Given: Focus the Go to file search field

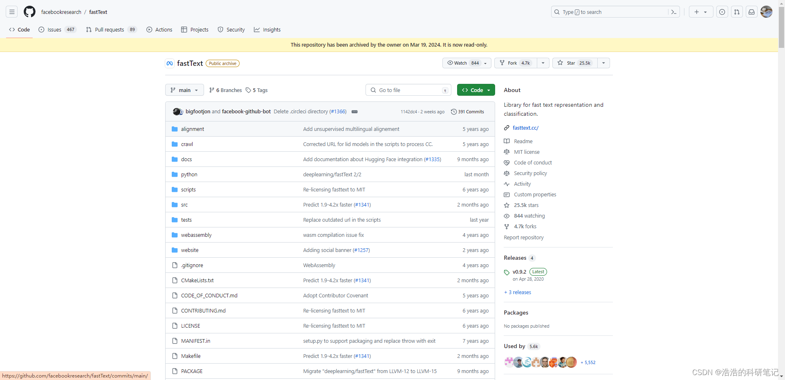Looking at the screenshot, I should [x=408, y=90].
